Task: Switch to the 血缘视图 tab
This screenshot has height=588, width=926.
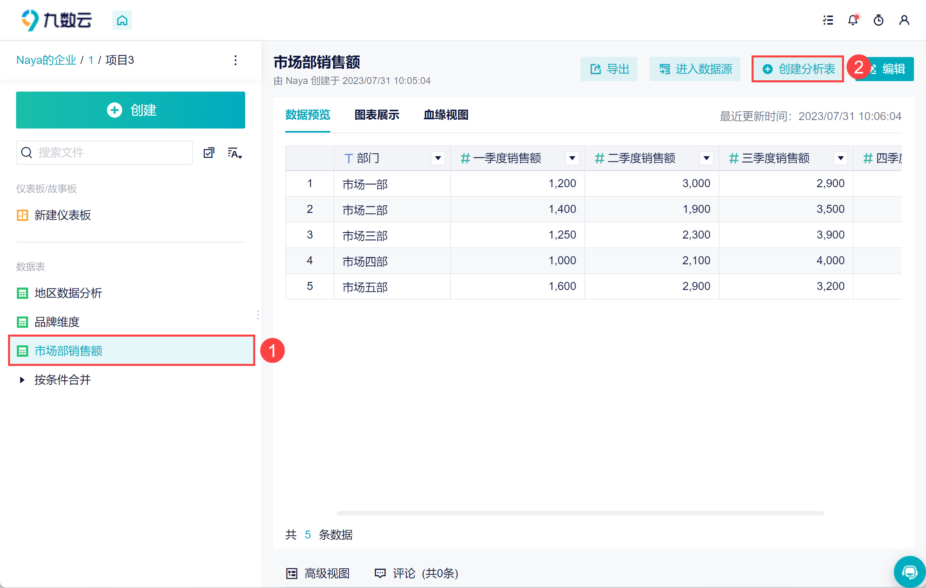Action: [446, 115]
